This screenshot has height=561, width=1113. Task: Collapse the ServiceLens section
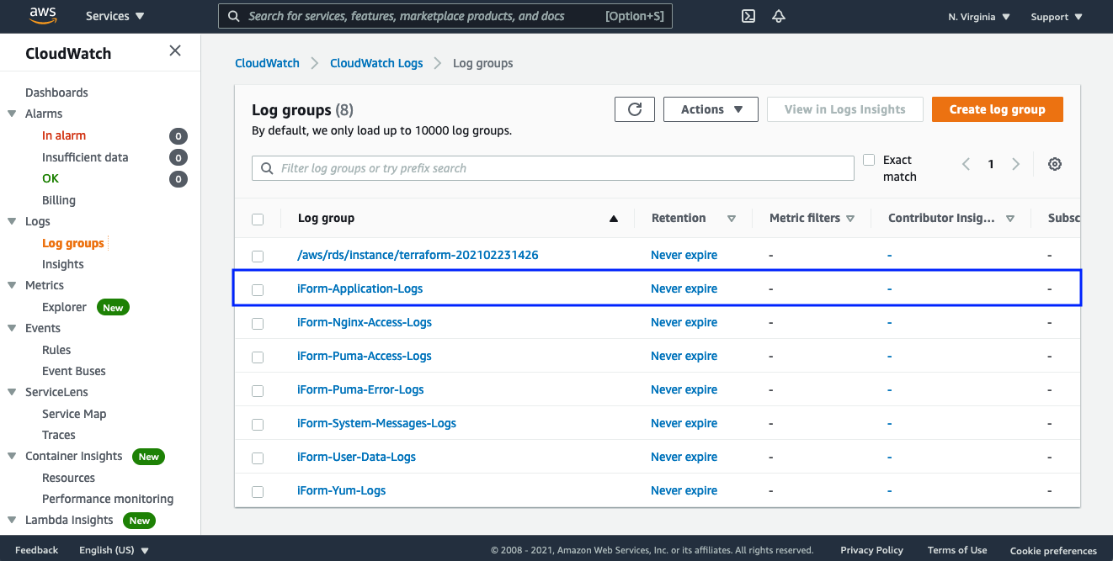(12, 392)
